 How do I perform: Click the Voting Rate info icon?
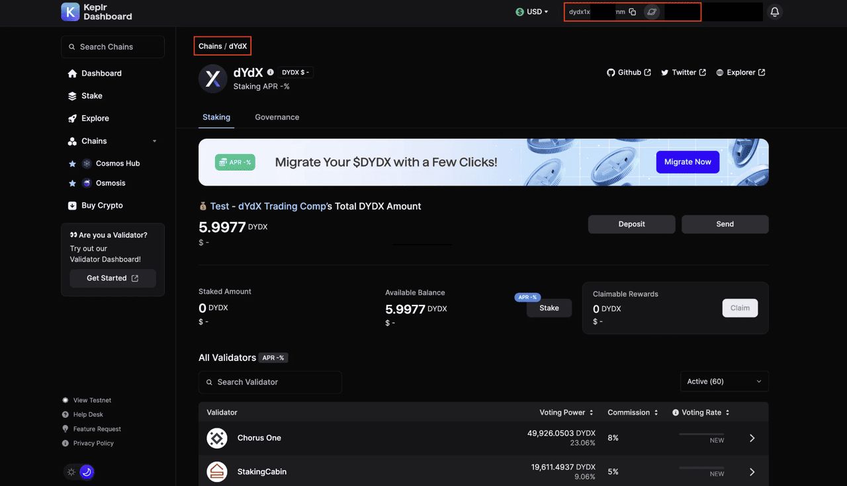676,413
